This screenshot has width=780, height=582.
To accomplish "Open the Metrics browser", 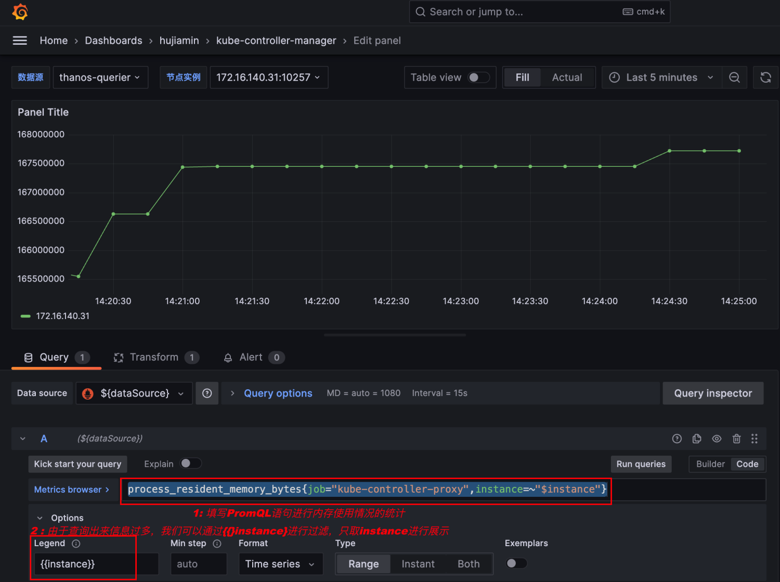I will (72, 490).
